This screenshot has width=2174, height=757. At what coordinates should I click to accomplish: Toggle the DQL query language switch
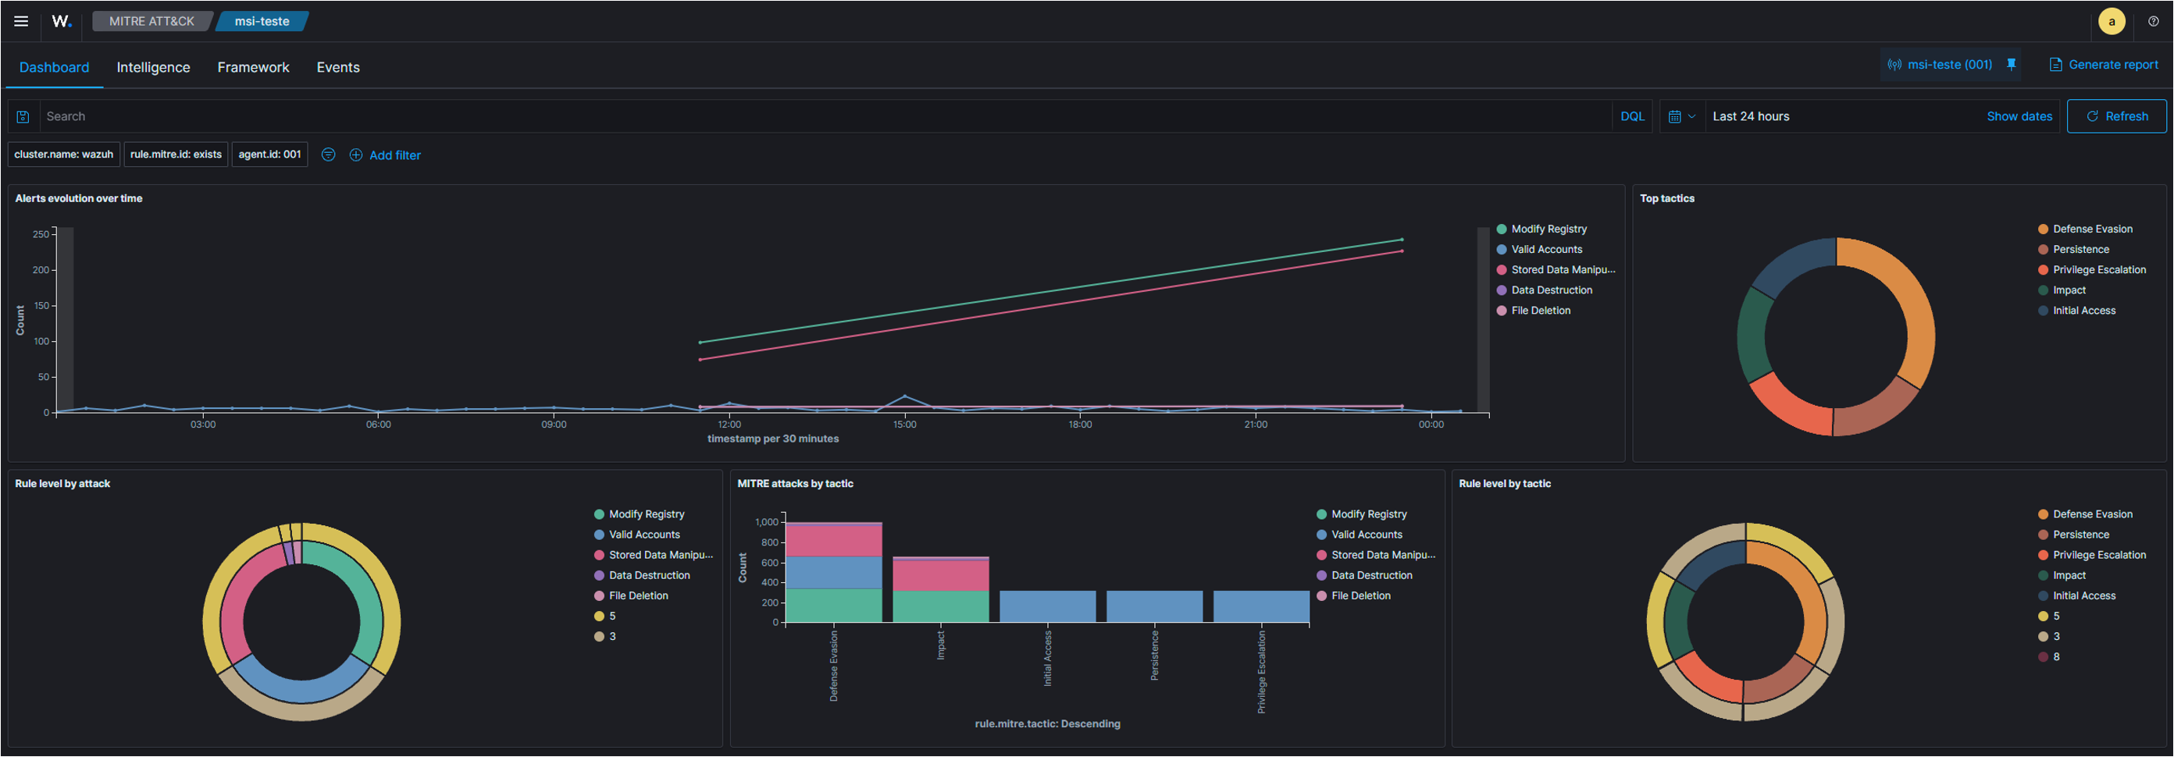[x=1632, y=116]
